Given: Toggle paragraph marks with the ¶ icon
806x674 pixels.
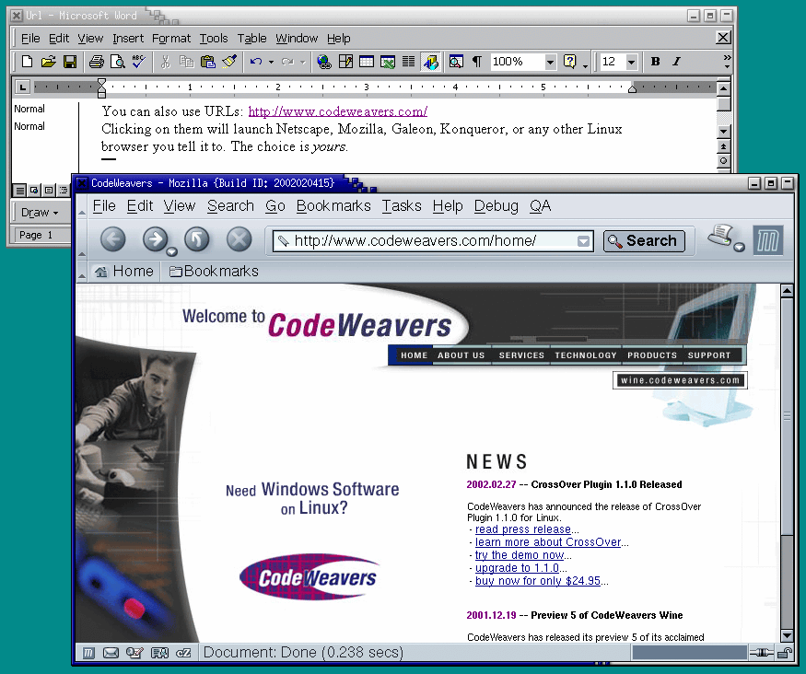Looking at the screenshot, I should (x=477, y=61).
